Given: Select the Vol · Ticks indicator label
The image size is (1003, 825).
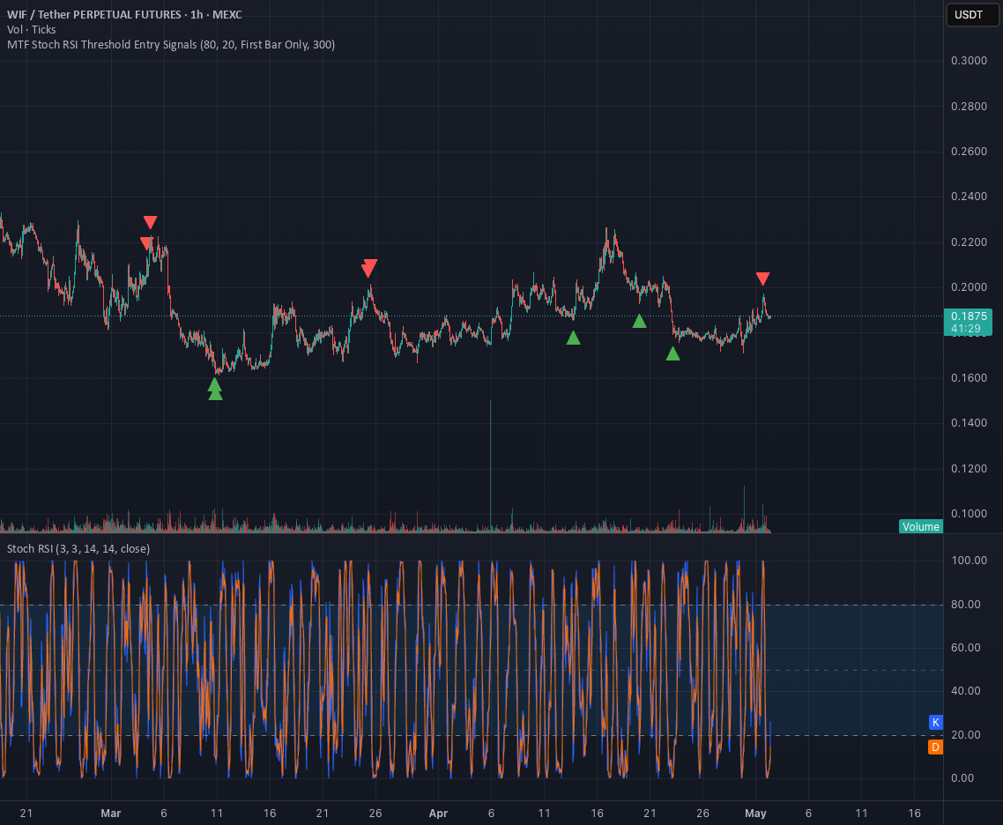Looking at the screenshot, I should coord(32,29).
